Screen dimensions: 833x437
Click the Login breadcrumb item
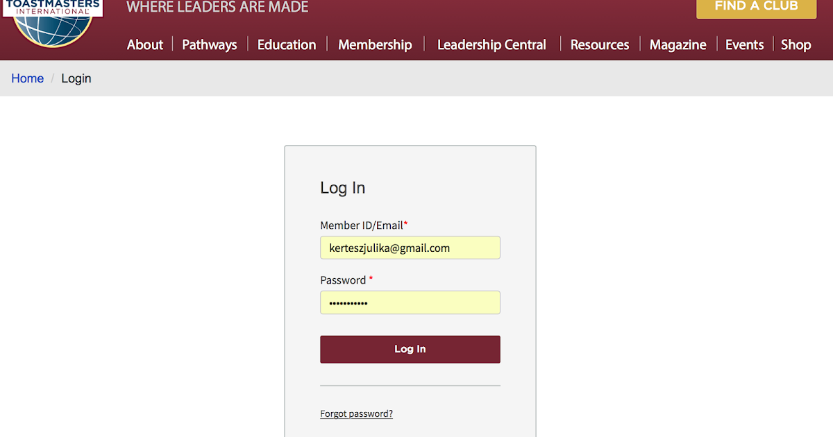76,78
